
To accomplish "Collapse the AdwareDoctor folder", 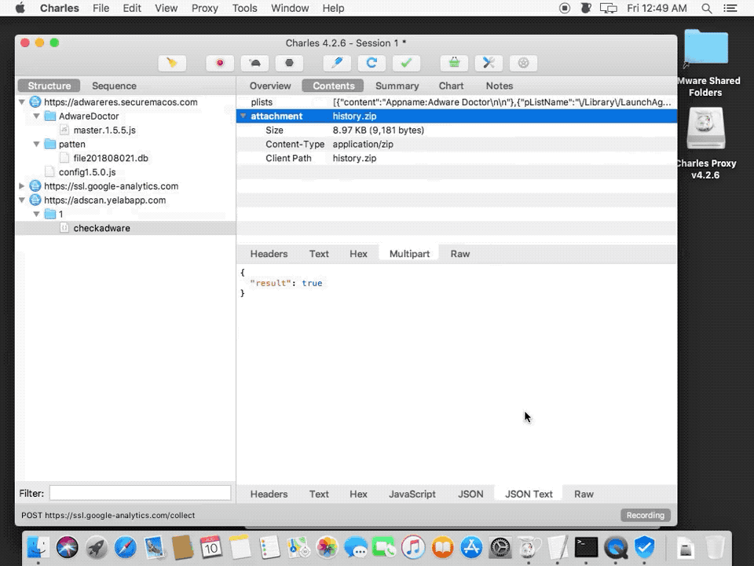I will [x=37, y=116].
